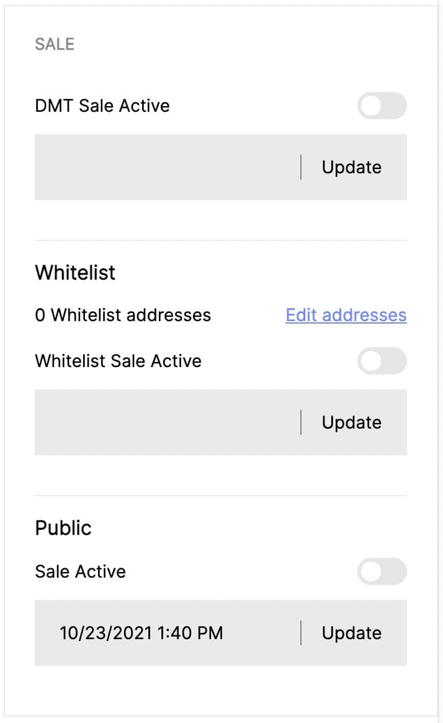Click the SALE section heading
The height and width of the screenshot is (723, 443).
pyautogui.click(x=55, y=44)
